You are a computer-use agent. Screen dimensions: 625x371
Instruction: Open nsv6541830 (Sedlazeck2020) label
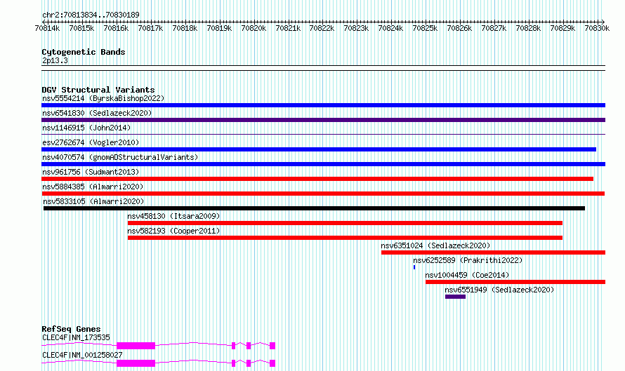[x=97, y=113]
